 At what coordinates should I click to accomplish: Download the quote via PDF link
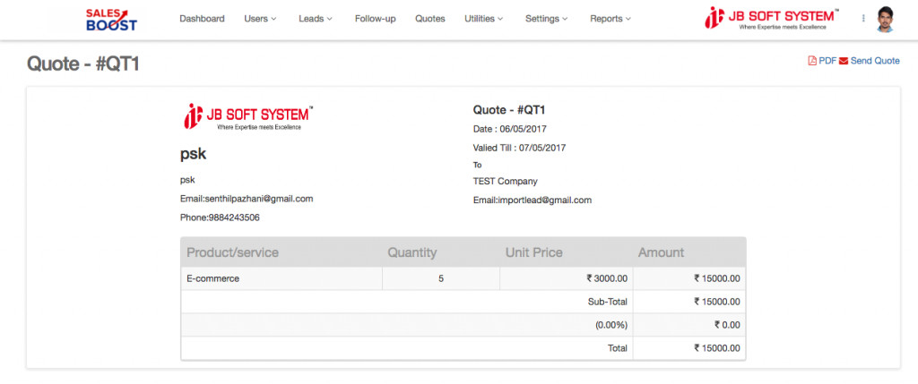tap(827, 61)
